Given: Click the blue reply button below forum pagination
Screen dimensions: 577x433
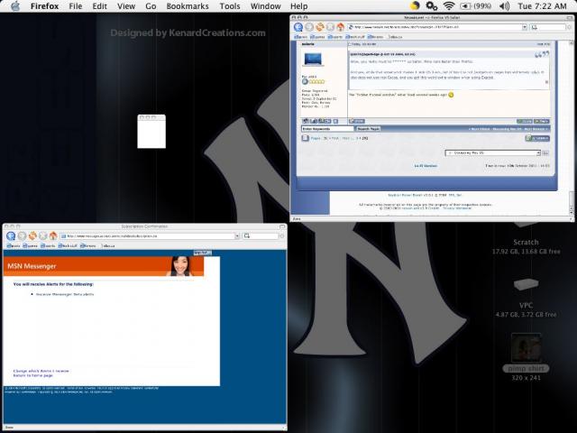Looking at the screenshot, I should [537, 138].
